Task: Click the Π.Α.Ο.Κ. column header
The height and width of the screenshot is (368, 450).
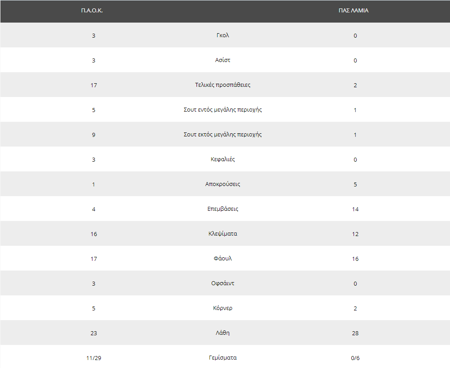Action: [x=92, y=11]
